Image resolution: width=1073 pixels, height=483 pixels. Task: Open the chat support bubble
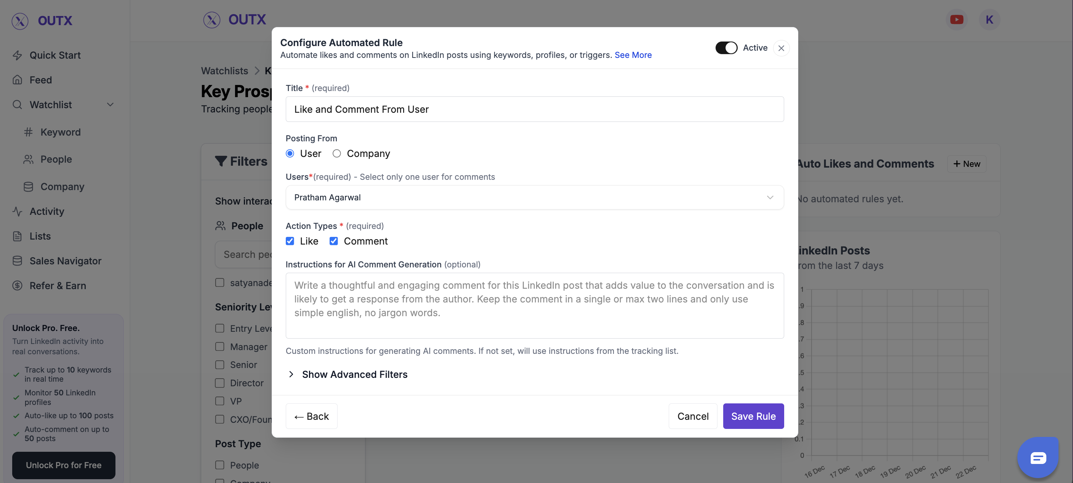1038,457
